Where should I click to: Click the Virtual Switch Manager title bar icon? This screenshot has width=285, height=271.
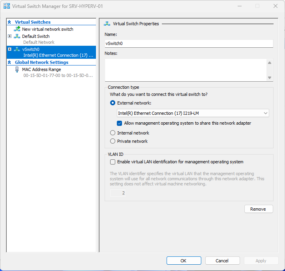click(7, 6)
